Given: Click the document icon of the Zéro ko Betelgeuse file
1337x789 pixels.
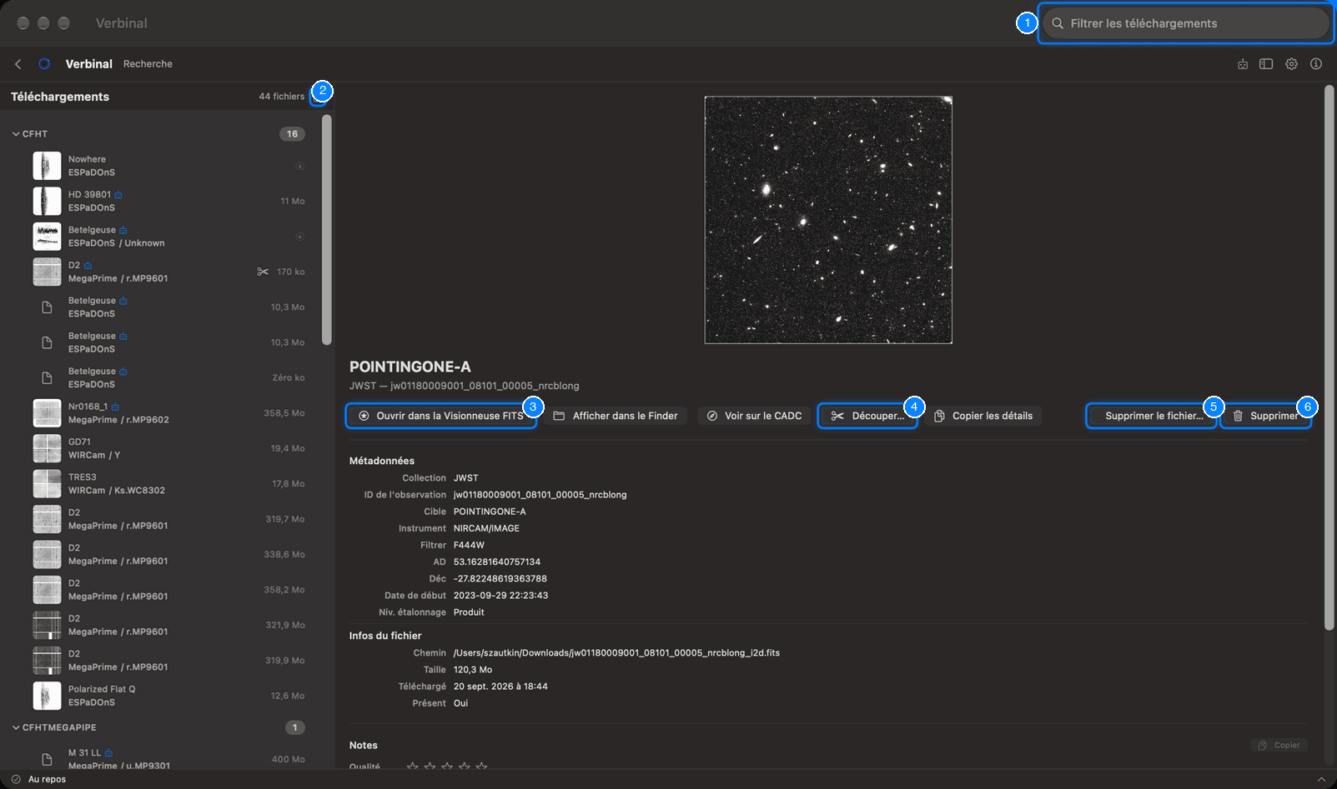Looking at the screenshot, I should click(48, 378).
